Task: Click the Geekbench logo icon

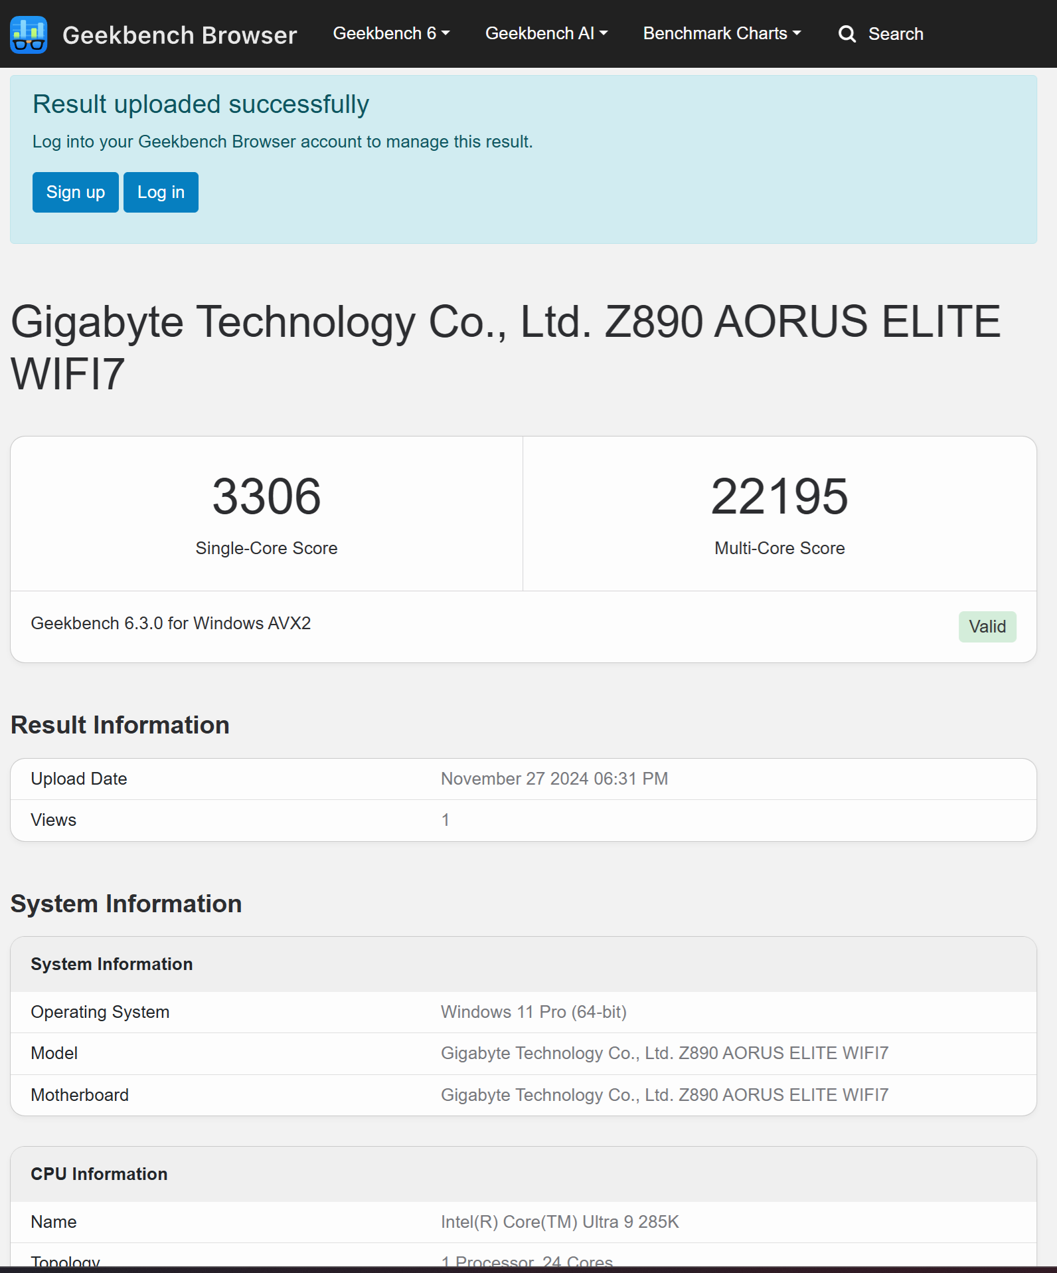Action: (29, 35)
